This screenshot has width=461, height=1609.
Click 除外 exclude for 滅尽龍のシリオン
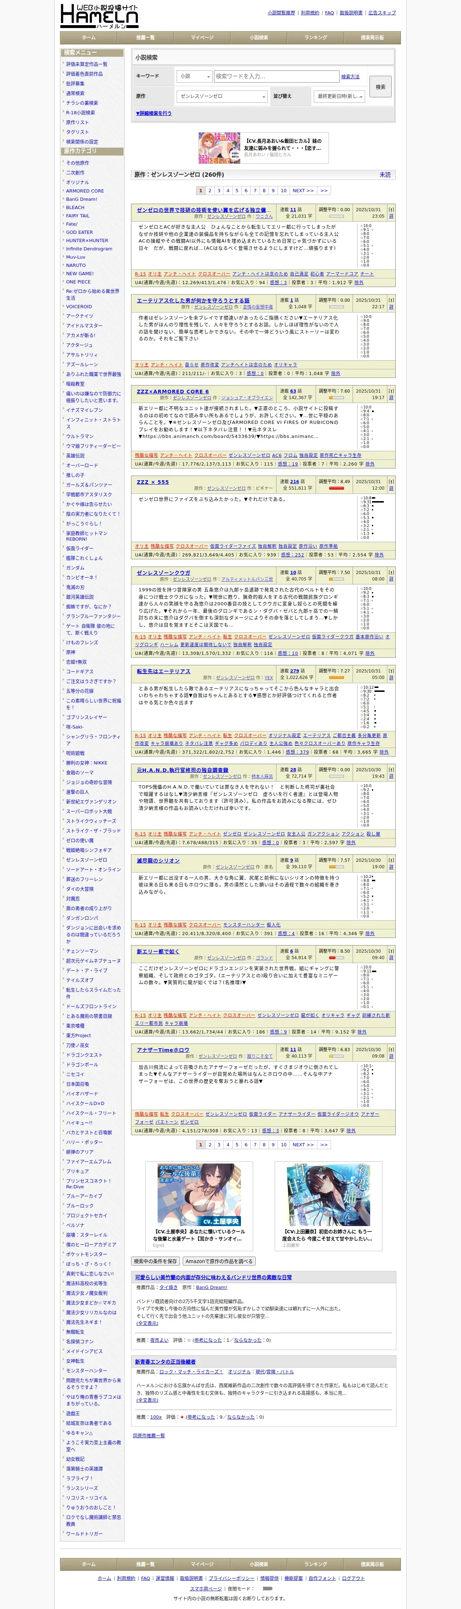point(370,934)
